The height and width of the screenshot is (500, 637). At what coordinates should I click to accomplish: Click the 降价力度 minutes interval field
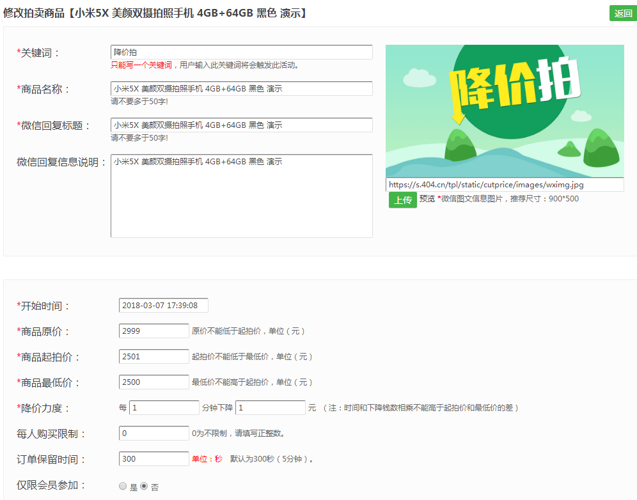click(164, 408)
